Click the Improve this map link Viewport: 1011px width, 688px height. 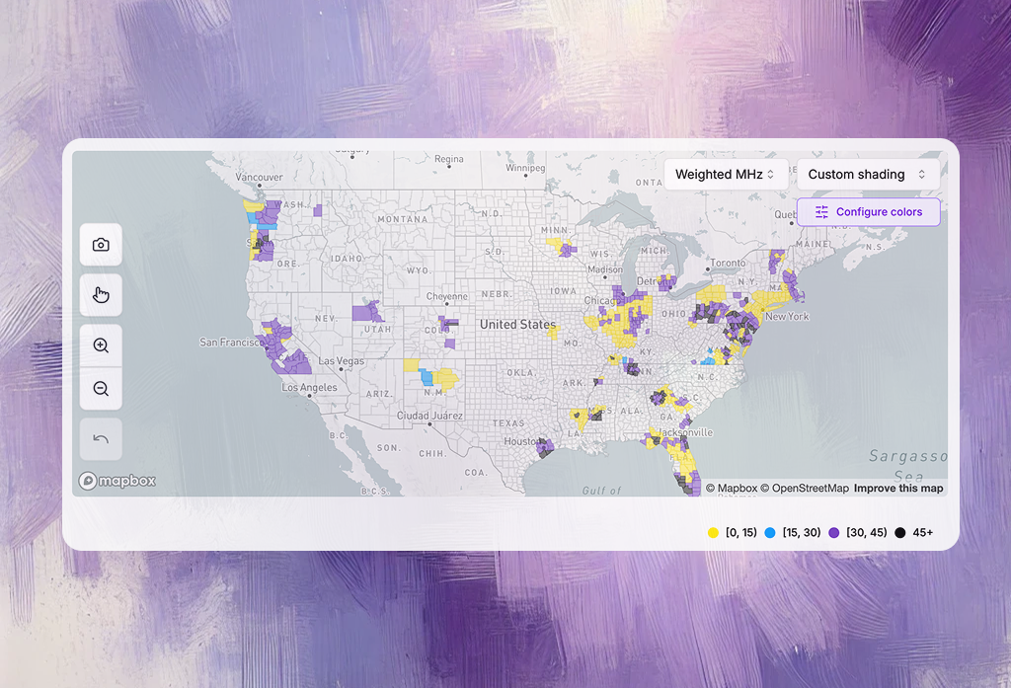(896, 488)
